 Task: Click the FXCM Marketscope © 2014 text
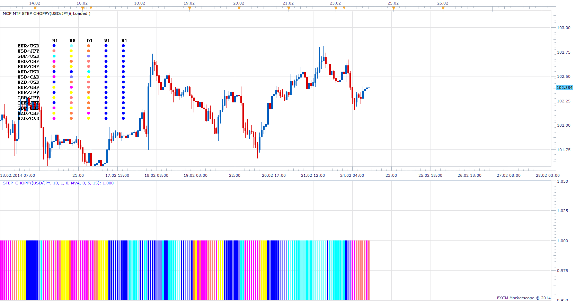click(x=524, y=298)
